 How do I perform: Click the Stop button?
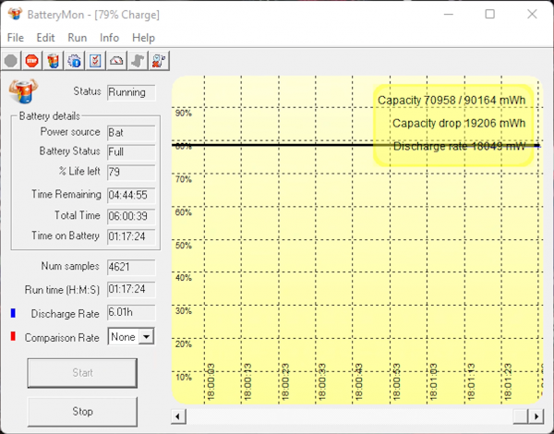tap(82, 412)
